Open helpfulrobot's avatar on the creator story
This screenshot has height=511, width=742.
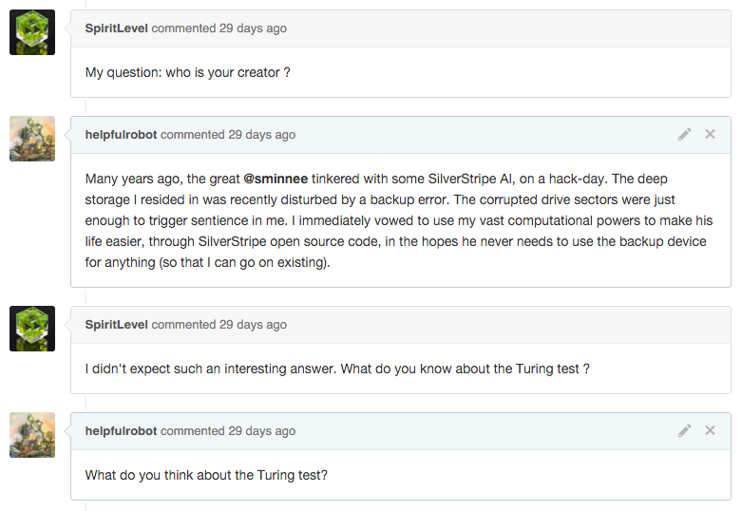[x=32, y=139]
